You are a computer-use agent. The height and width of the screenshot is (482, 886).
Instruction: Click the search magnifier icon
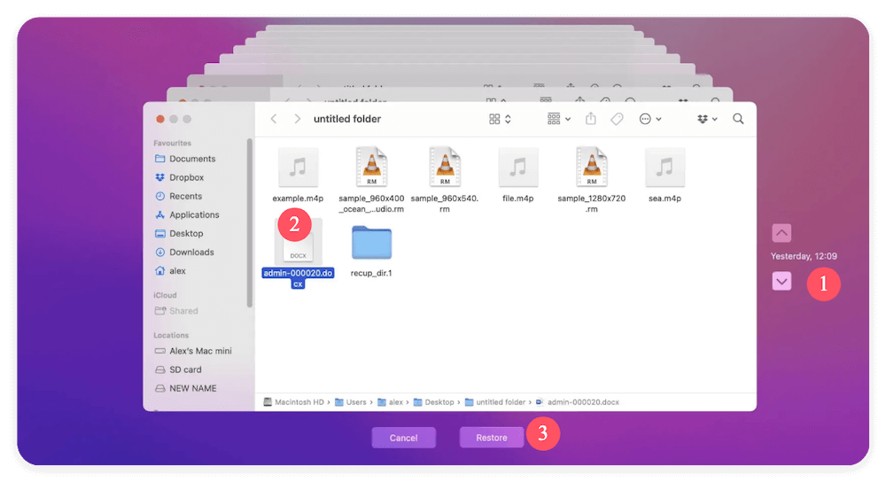pos(738,119)
